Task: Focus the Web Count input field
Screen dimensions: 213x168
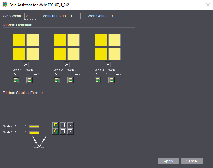Action: pos(115,16)
